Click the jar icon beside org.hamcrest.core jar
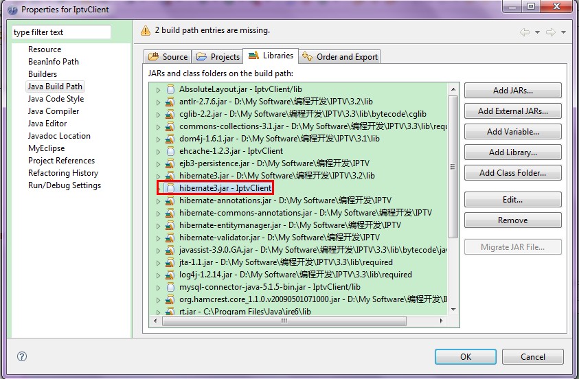Screen dimensions: 579x379 pyautogui.click(x=170, y=299)
